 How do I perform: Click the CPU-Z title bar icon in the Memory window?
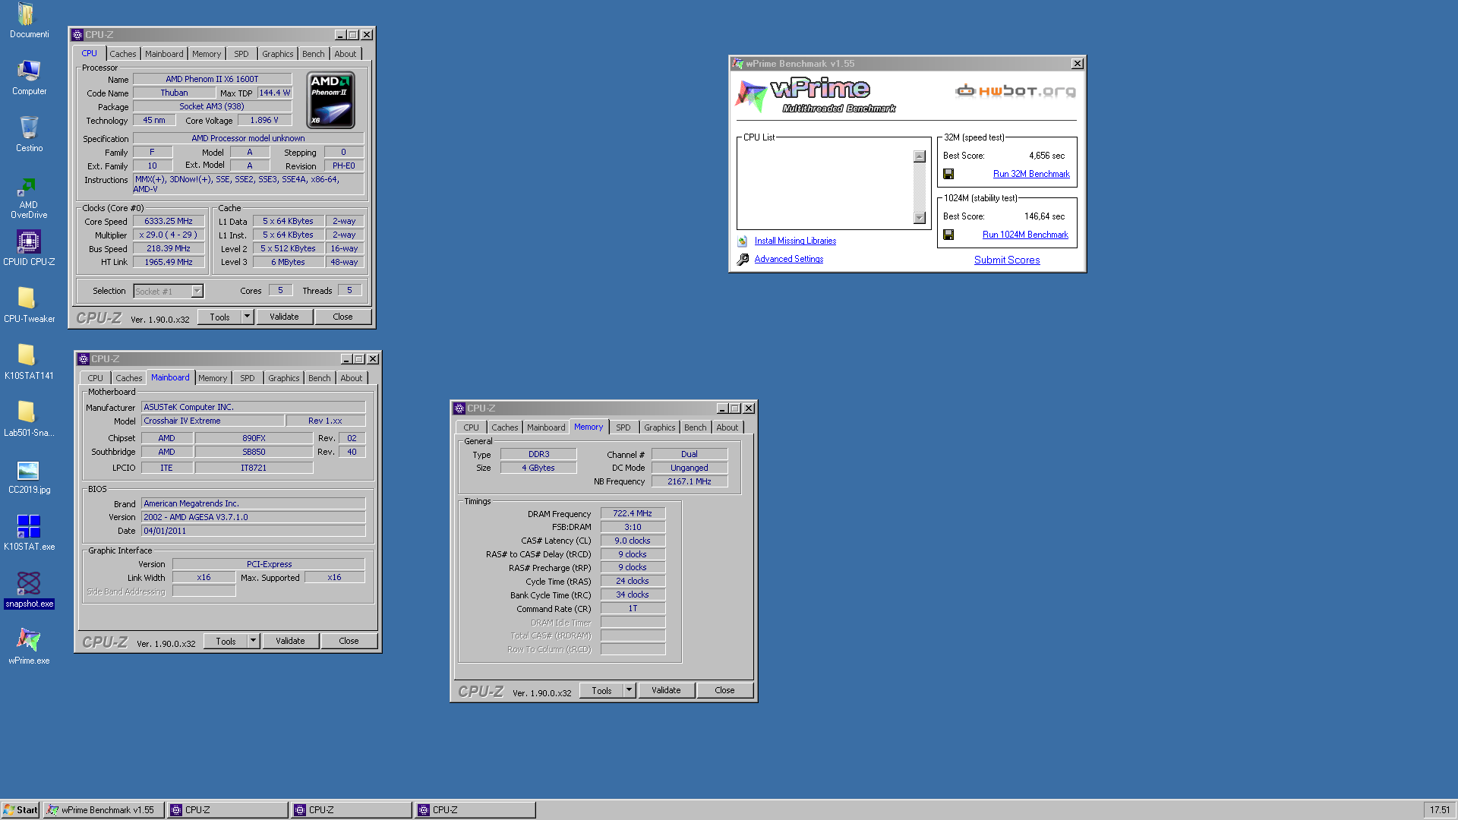(x=459, y=408)
